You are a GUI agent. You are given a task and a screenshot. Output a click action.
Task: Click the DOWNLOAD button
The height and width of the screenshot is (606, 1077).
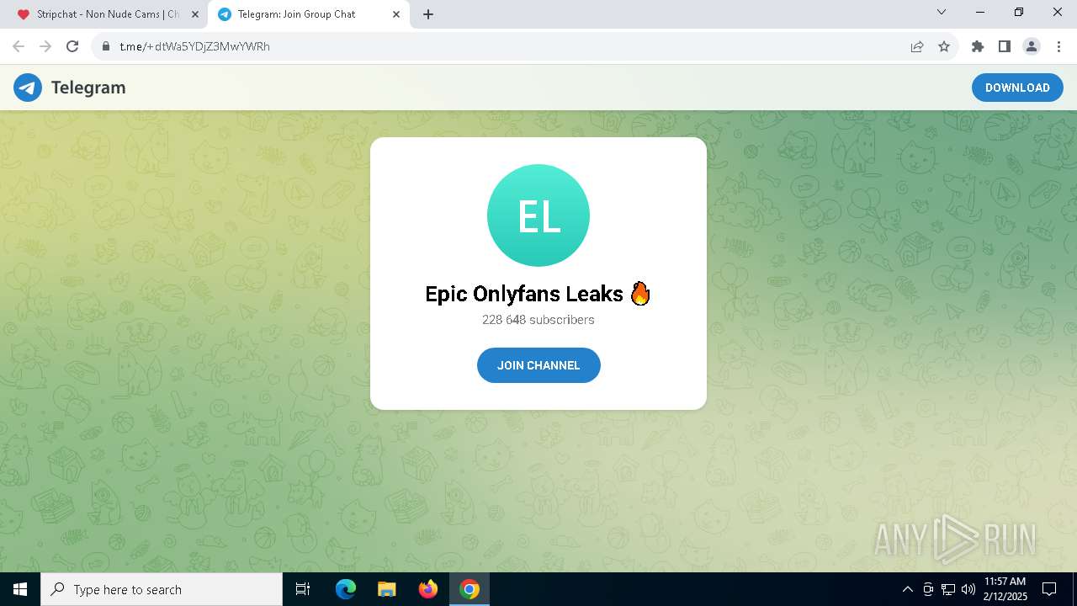[1017, 88]
